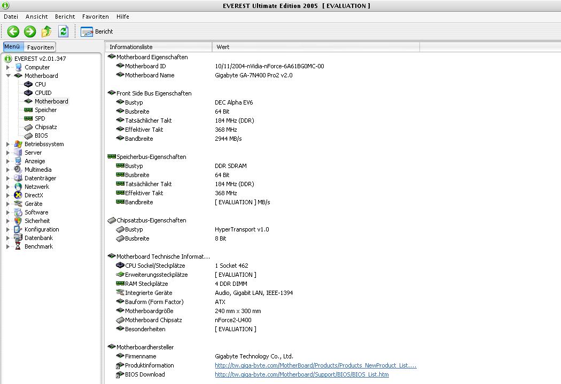
Task: Click the Wert column header
Action: [x=316, y=47]
